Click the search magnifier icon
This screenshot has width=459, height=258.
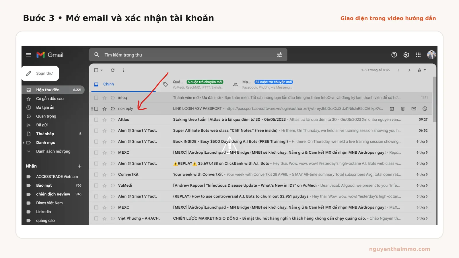(x=97, y=55)
